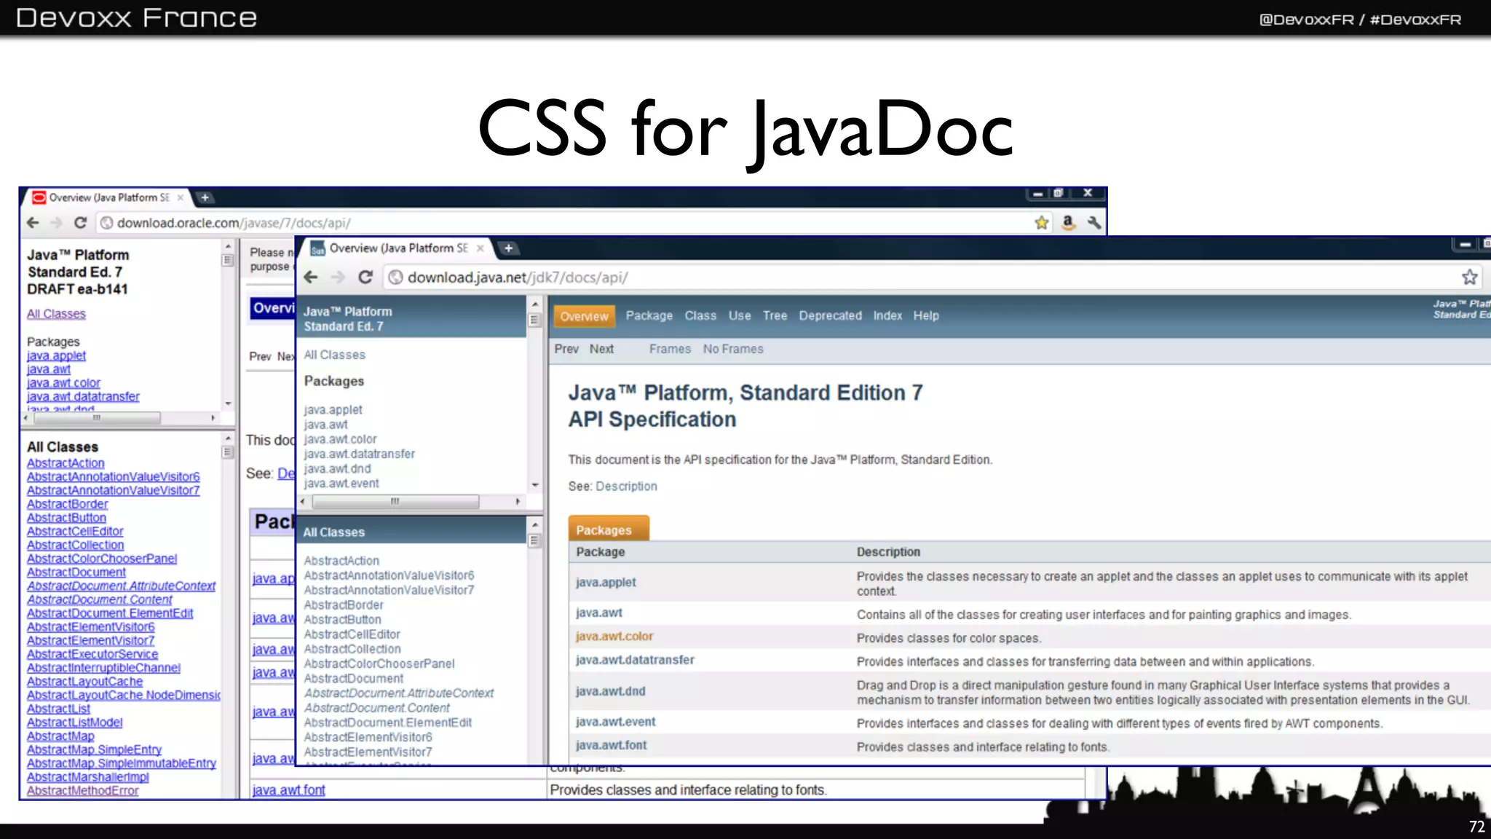Click up arrow of rear All Classes scrollbar
The height and width of the screenshot is (839, 1491).
(x=228, y=438)
